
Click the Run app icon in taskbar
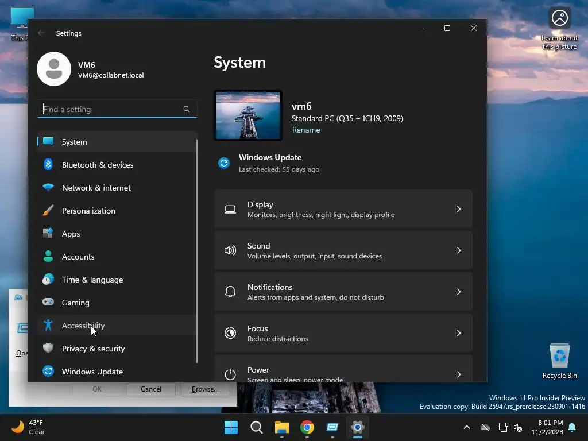pos(332,427)
